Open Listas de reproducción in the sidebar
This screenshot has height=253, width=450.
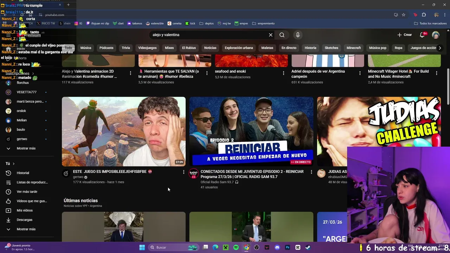tap(32, 182)
